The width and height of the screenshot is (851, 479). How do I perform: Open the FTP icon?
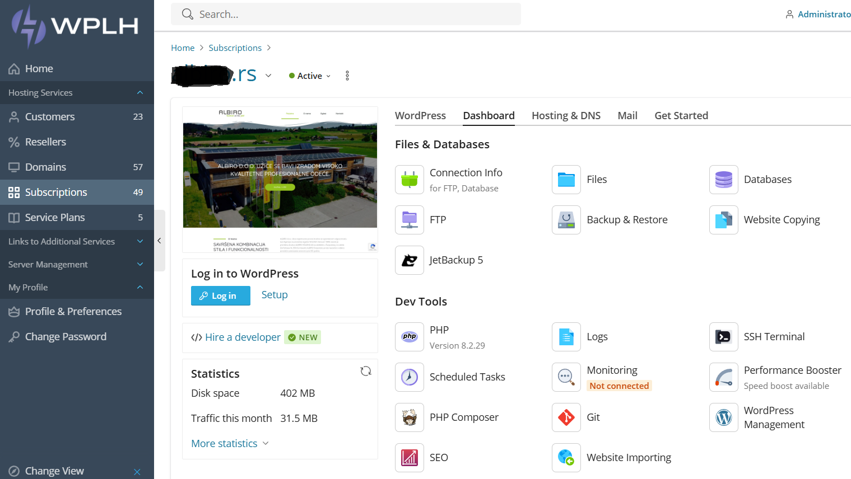(x=410, y=220)
